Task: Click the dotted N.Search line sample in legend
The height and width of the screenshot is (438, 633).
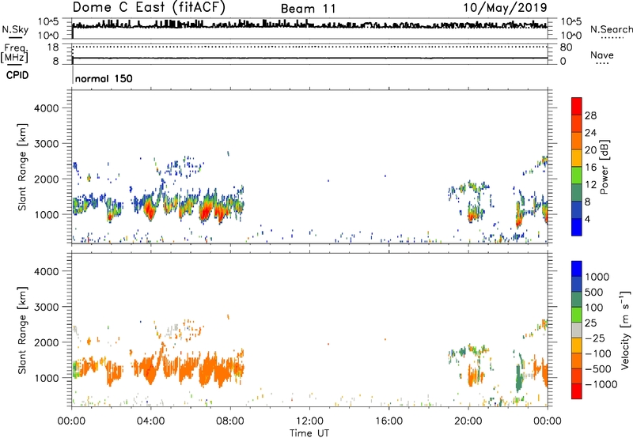Action: pyautogui.click(x=612, y=38)
